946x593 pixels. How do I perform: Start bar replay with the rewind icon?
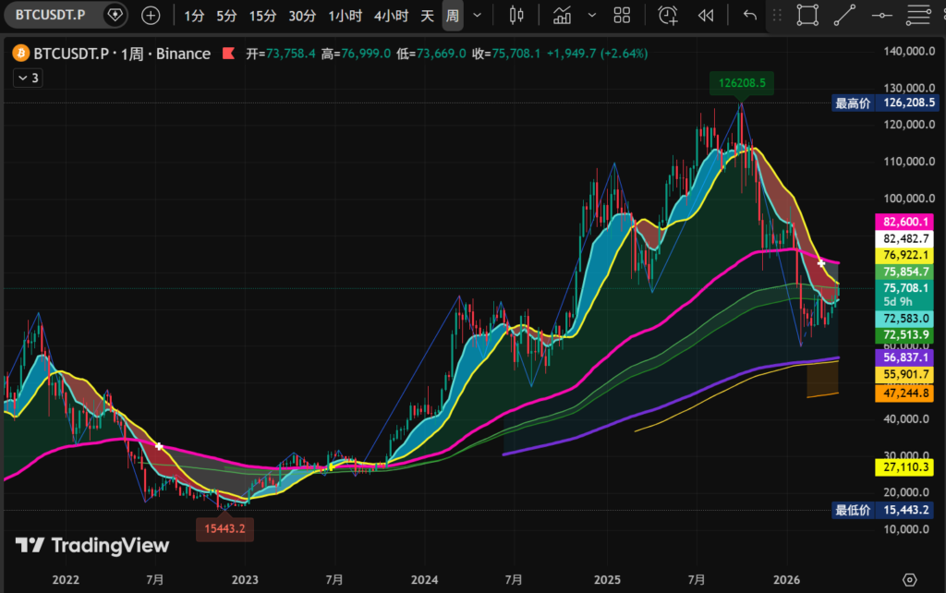pos(706,15)
